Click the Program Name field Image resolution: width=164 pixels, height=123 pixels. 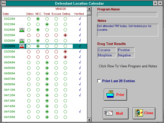127,15
